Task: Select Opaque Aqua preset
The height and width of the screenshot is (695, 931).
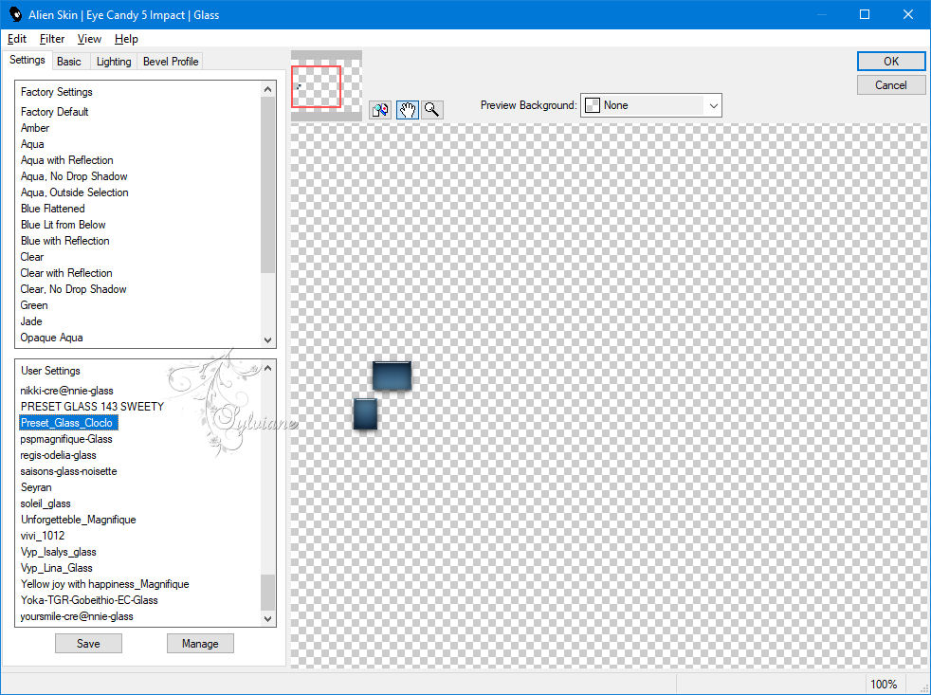Action: [51, 338]
